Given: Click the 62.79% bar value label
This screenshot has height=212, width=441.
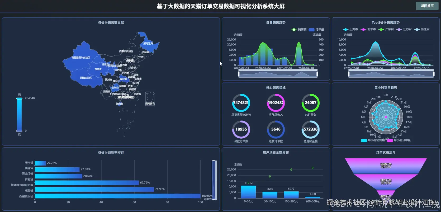Looking at the screenshot, I should pos(145,182).
